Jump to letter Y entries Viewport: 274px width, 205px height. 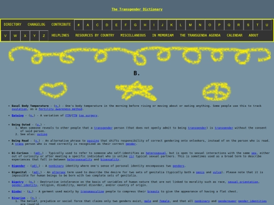click(35, 36)
